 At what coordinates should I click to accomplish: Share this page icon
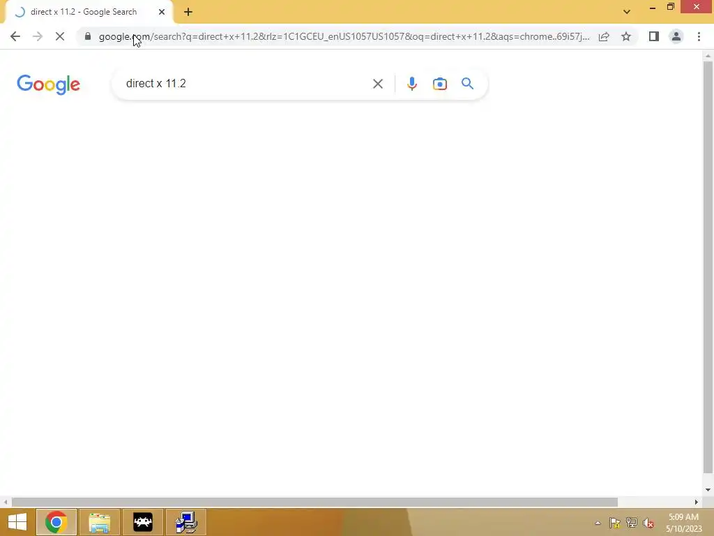pos(604,36)
